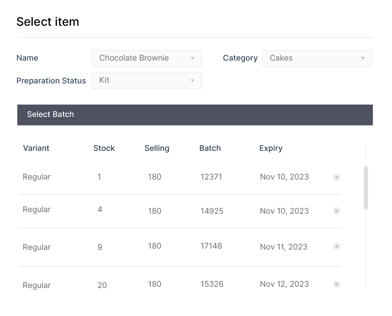Sort table by the Variant column
Screen dimensions: 392x316
36,148
